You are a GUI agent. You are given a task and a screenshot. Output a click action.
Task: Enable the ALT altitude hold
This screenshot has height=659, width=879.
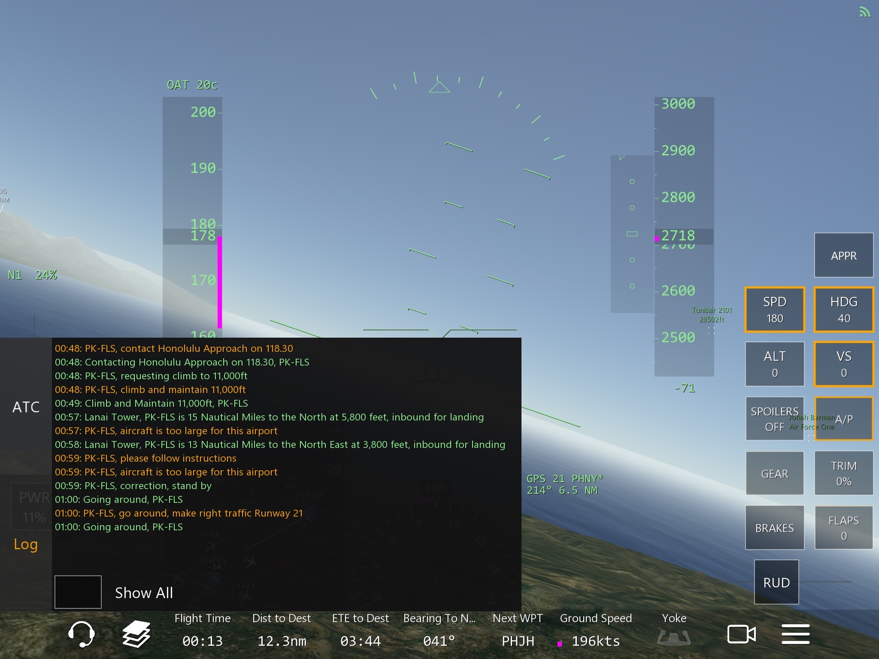pos(775,364)
